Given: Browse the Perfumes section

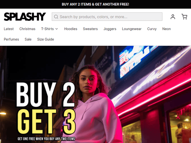Looking at the screenshot, I should click(11, 39).
